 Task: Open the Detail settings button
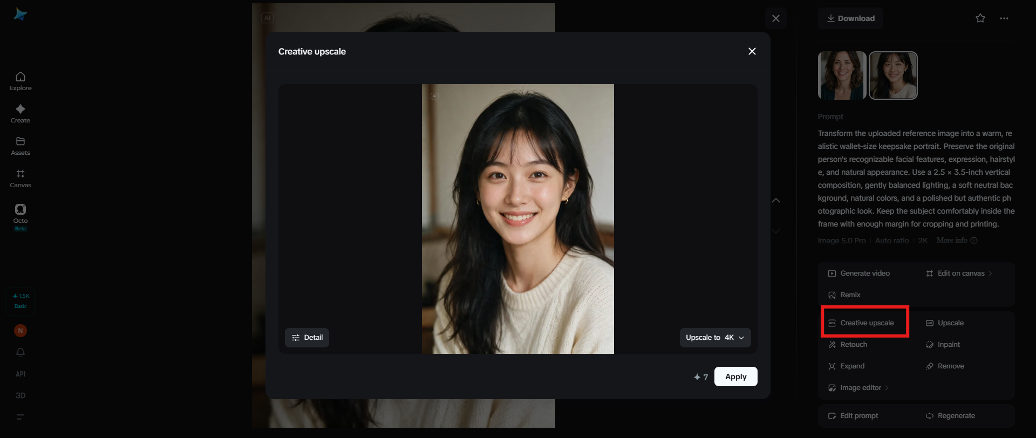point(307,338)
